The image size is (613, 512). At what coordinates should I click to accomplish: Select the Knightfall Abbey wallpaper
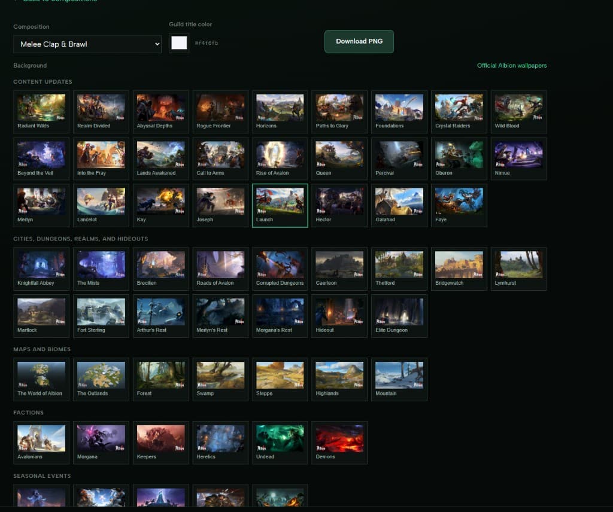click(41, 269)
